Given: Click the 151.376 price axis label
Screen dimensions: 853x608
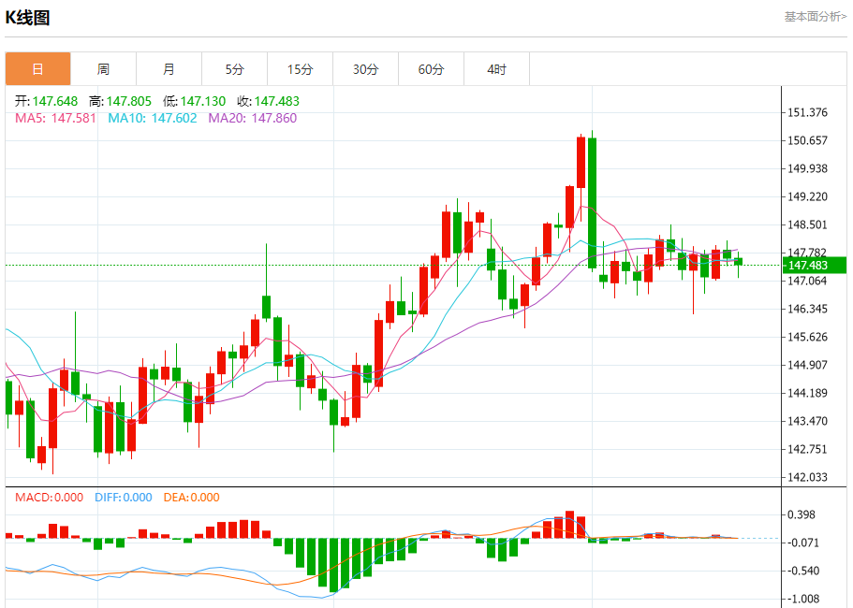Looking at the screenshot, I should coord(807,112).
